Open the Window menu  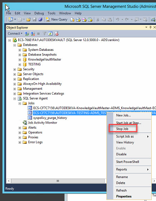pyautogui.click(x=65, y=13)
